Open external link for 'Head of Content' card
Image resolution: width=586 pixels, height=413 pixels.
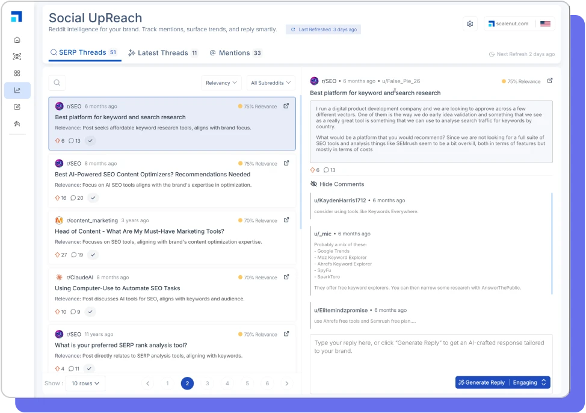click(286, 220)
